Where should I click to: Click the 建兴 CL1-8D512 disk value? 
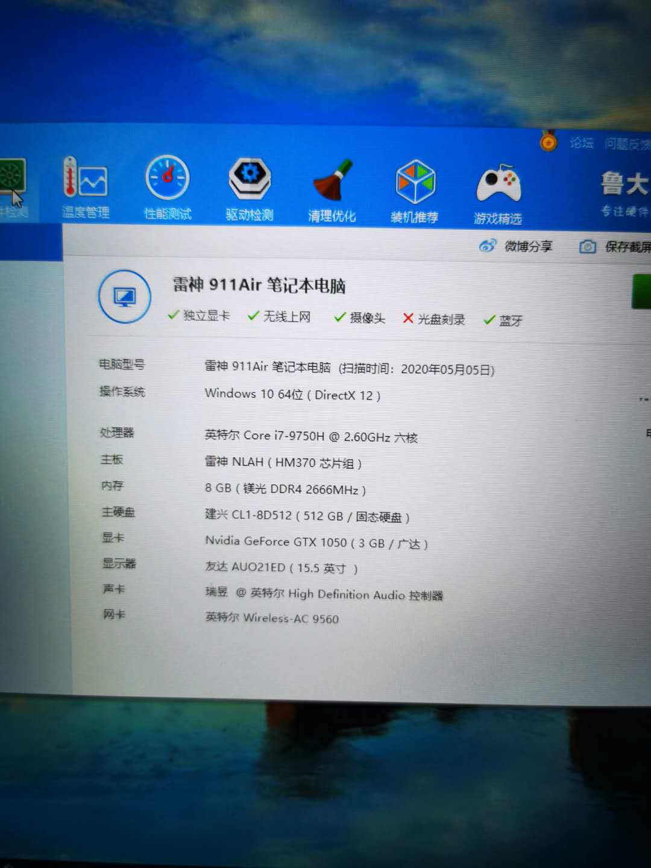click(x=307, y=515)
